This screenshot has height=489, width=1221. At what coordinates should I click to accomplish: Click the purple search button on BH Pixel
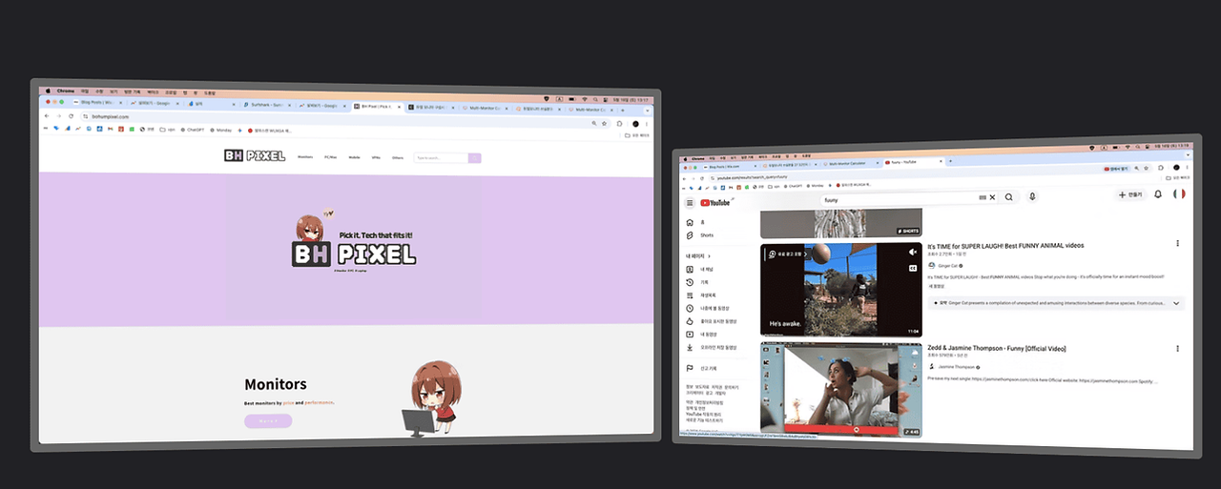(474, 158)
